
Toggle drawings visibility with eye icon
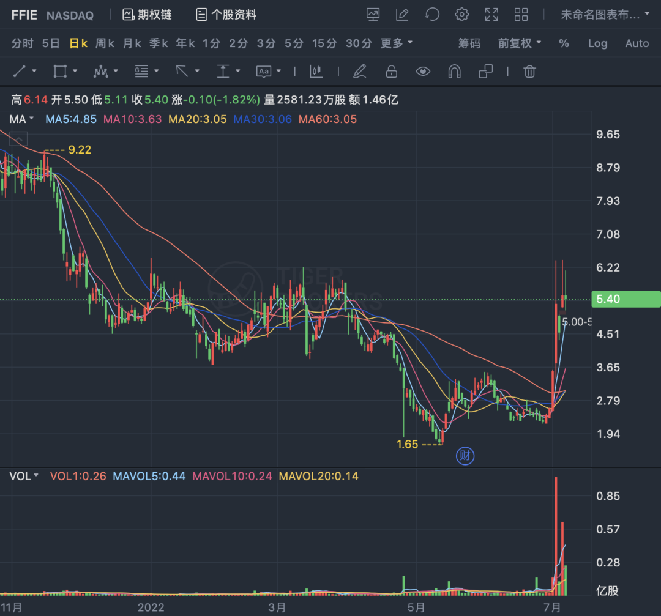click(423, 71)
